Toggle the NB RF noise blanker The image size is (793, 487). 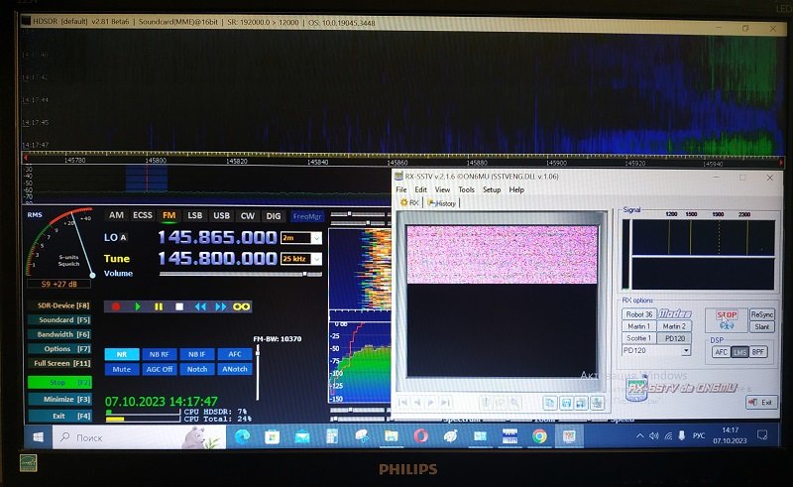160,354
